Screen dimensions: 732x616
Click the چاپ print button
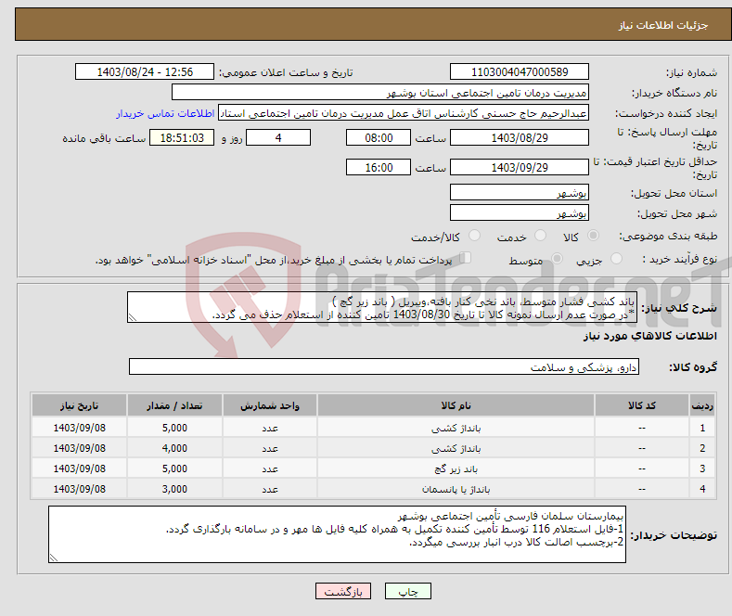[408, 591]
